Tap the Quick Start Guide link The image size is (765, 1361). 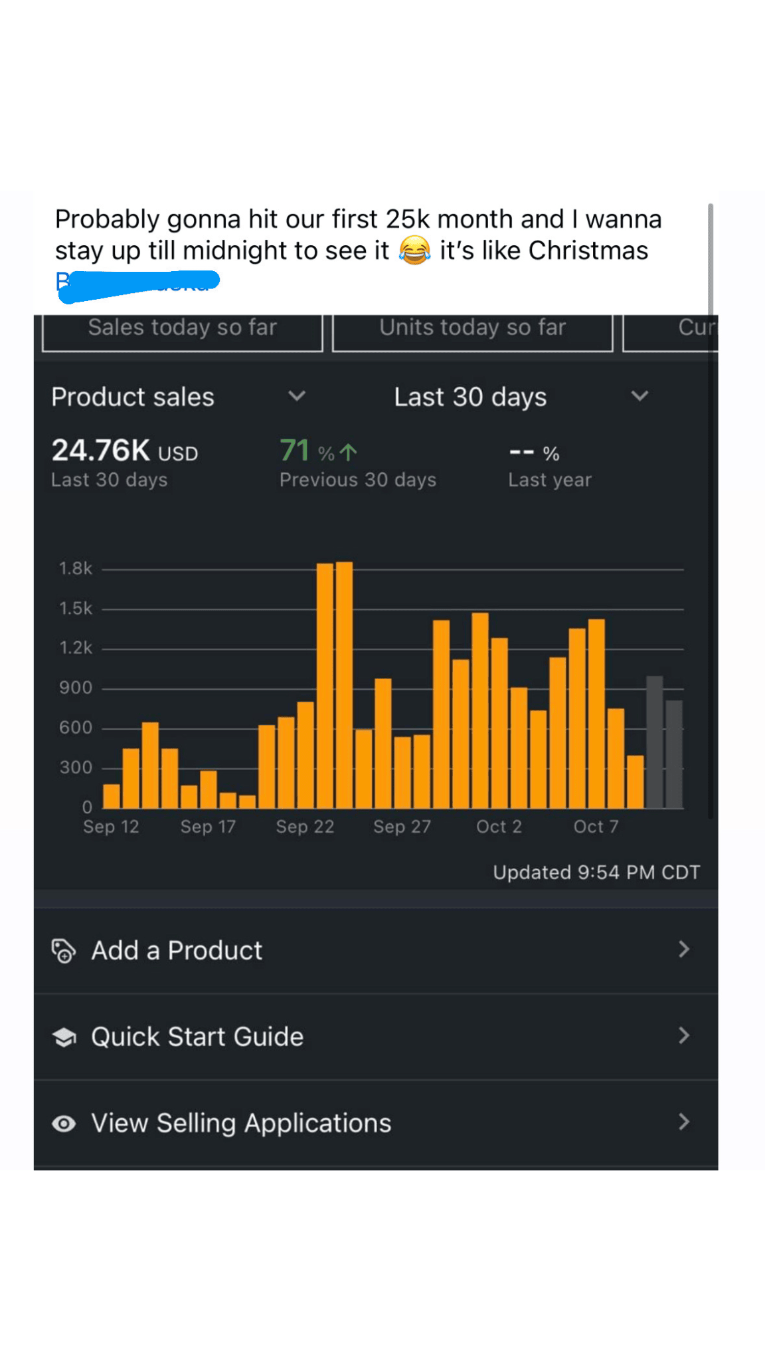197,1037
